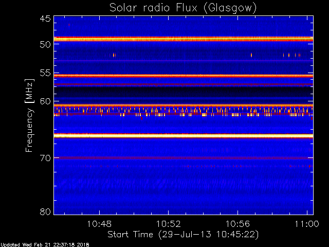Select the 50 frequency axis label
Screen dimensions: 329x247
45,44
